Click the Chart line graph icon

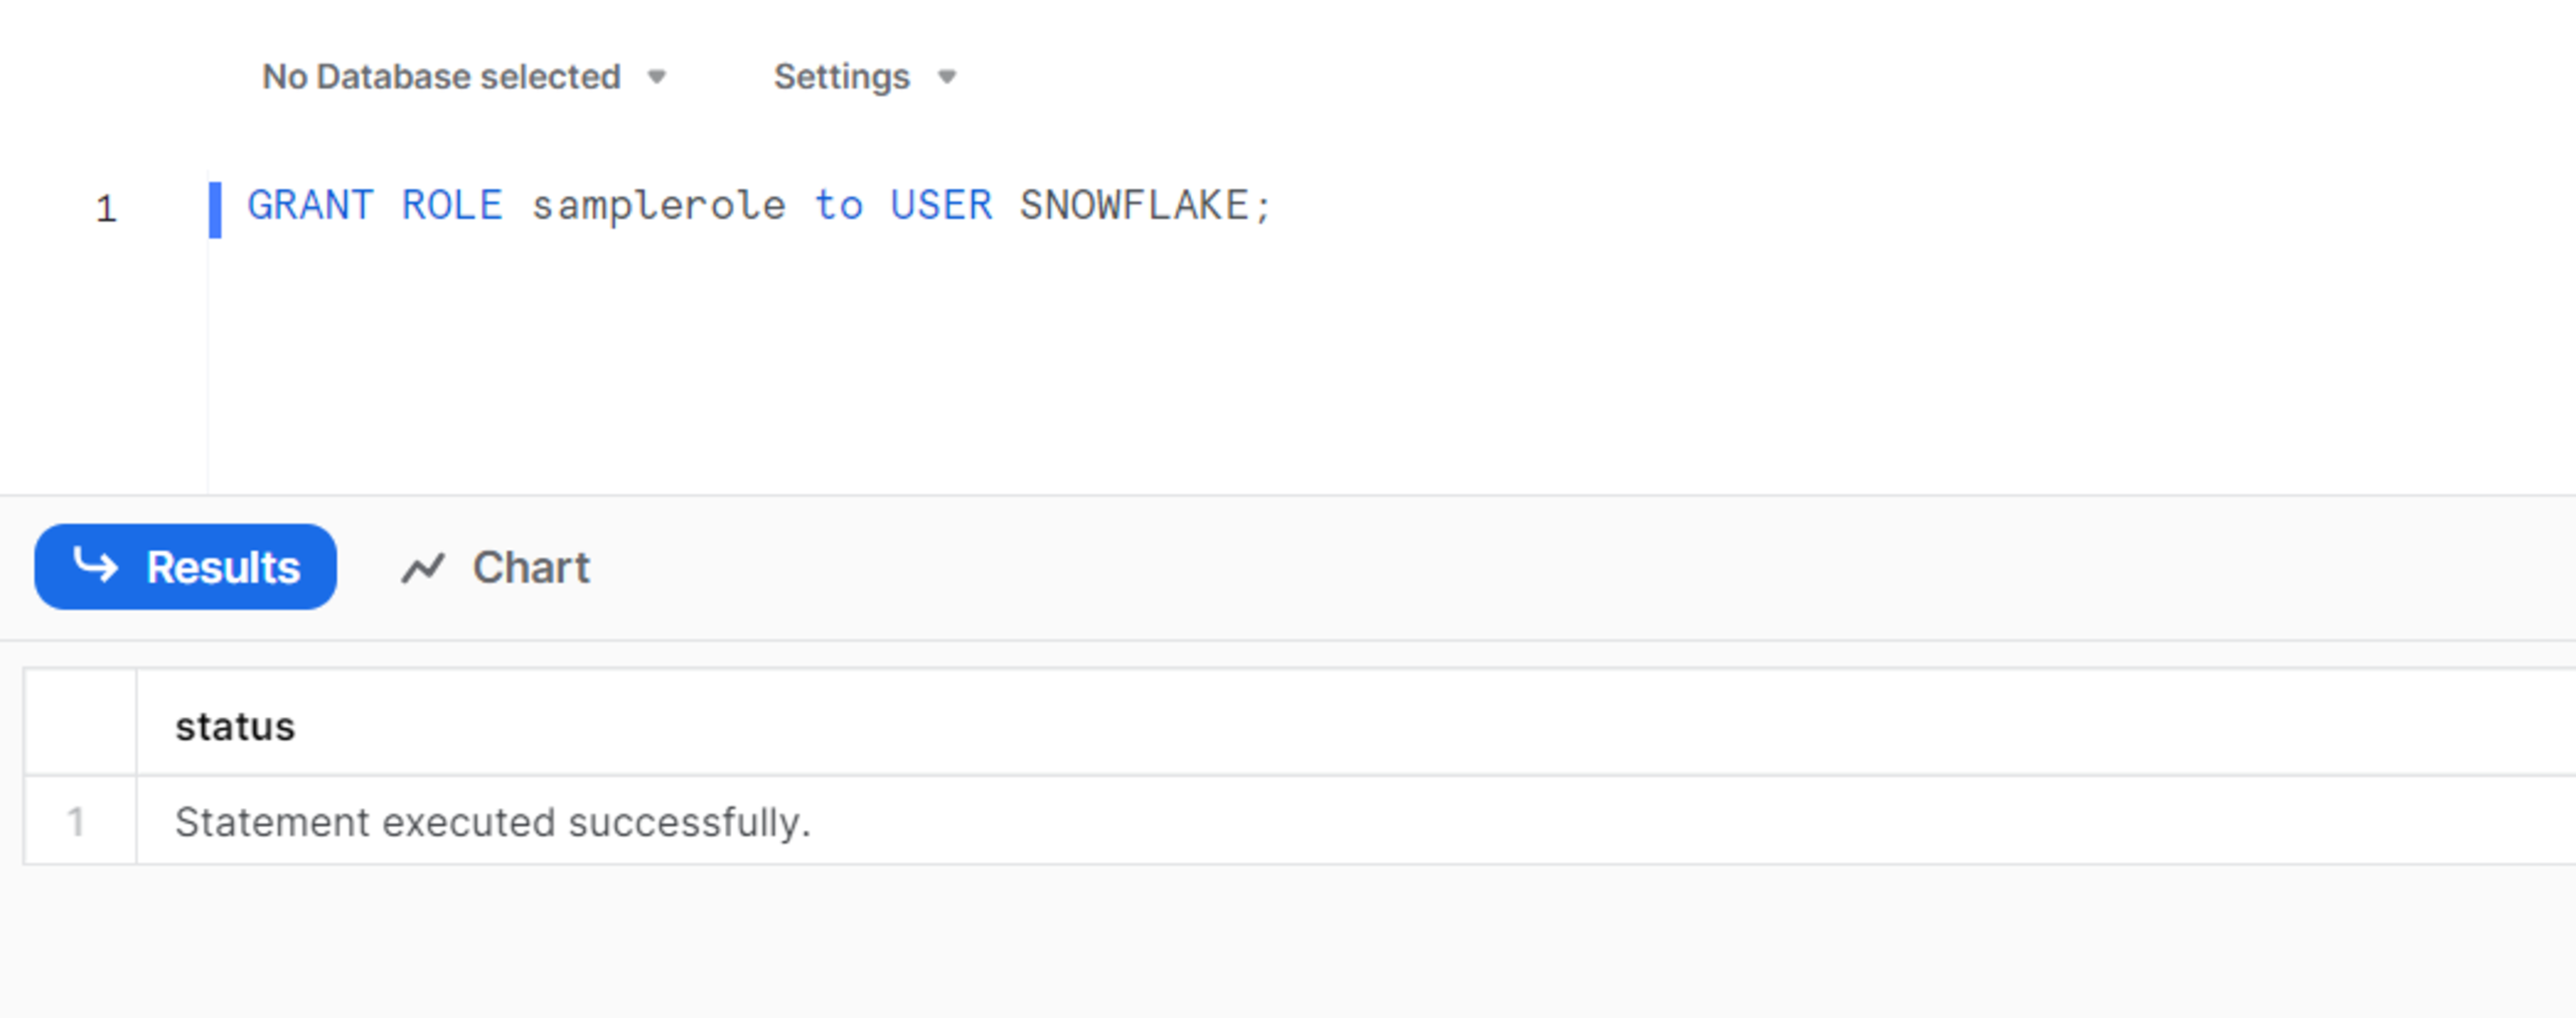pos(424,566)
